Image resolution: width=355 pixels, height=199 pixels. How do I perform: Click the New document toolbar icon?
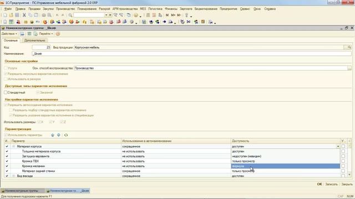pyautogui.click(x=5, y=15)
